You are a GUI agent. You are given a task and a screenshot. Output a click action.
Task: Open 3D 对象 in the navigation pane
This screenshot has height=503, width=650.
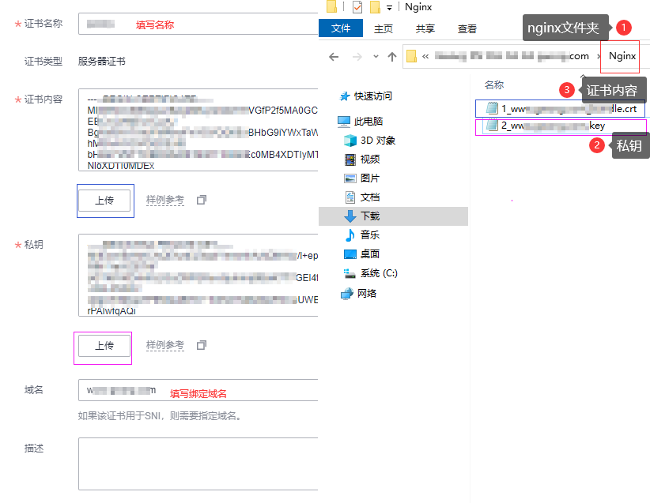(377, 141)
